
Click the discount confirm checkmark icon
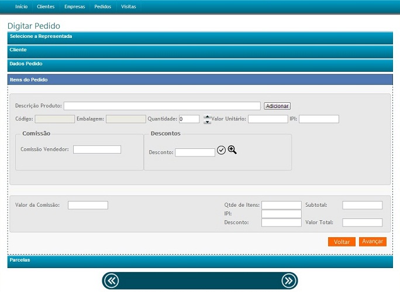(x=221, y=150)
